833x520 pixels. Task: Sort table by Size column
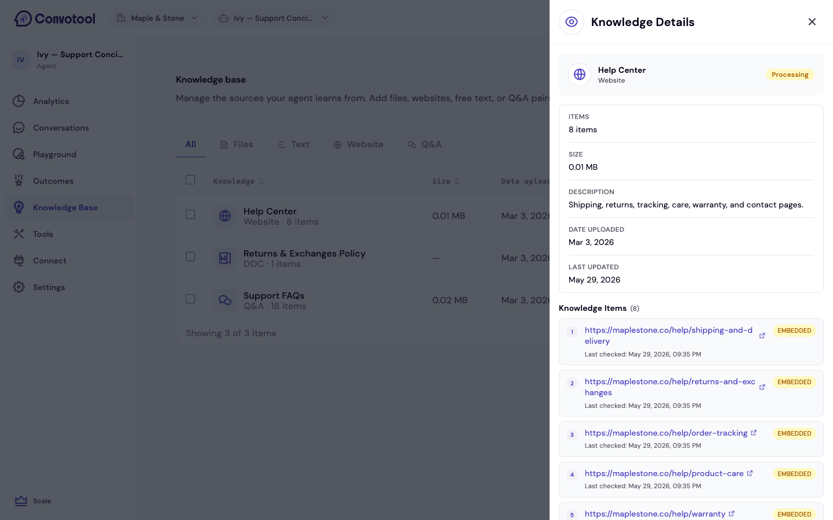click(446, 181)
